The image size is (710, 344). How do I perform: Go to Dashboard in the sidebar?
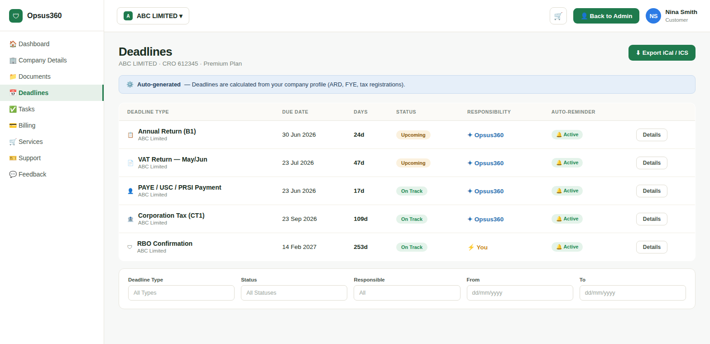click(x=52, y=44)
